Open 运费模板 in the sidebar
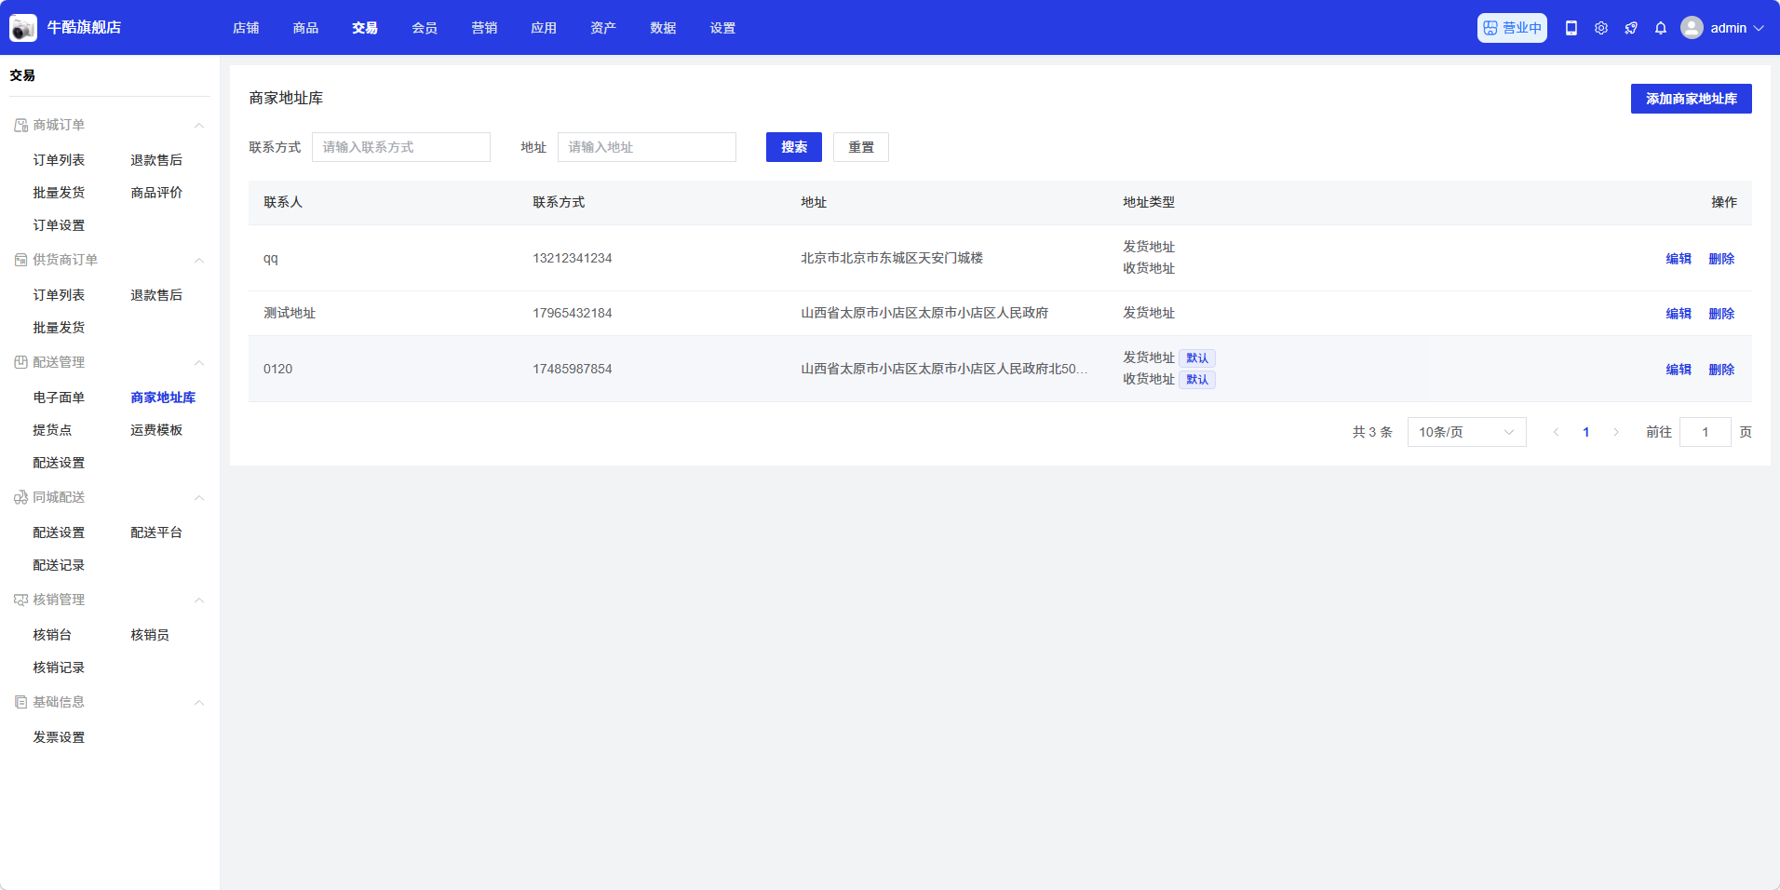This screenshot has height=890, width=1780. 156,430
